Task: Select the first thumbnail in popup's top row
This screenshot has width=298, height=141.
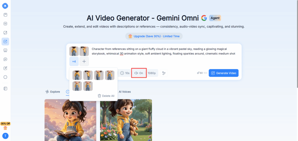Action: [x=77, y=75]
